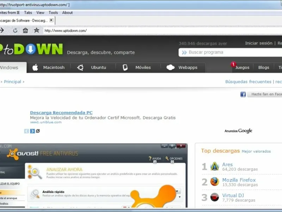282x212 pixels.
Task: Go to the browser home page icon
Action: 25,30
